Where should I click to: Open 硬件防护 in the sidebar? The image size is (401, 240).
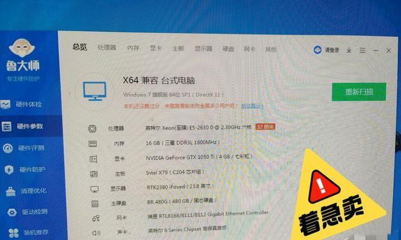click(x=32, y=169)
